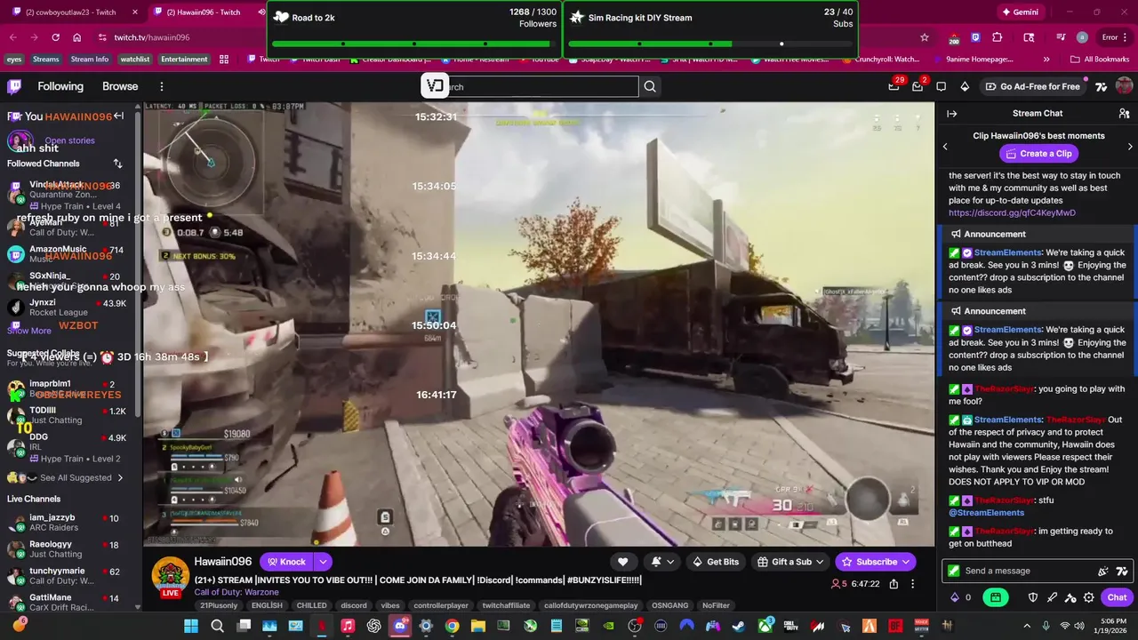Open the Gift a Sub dropdown
Viewport: 1138px width, 640px height.
point(789,562)
